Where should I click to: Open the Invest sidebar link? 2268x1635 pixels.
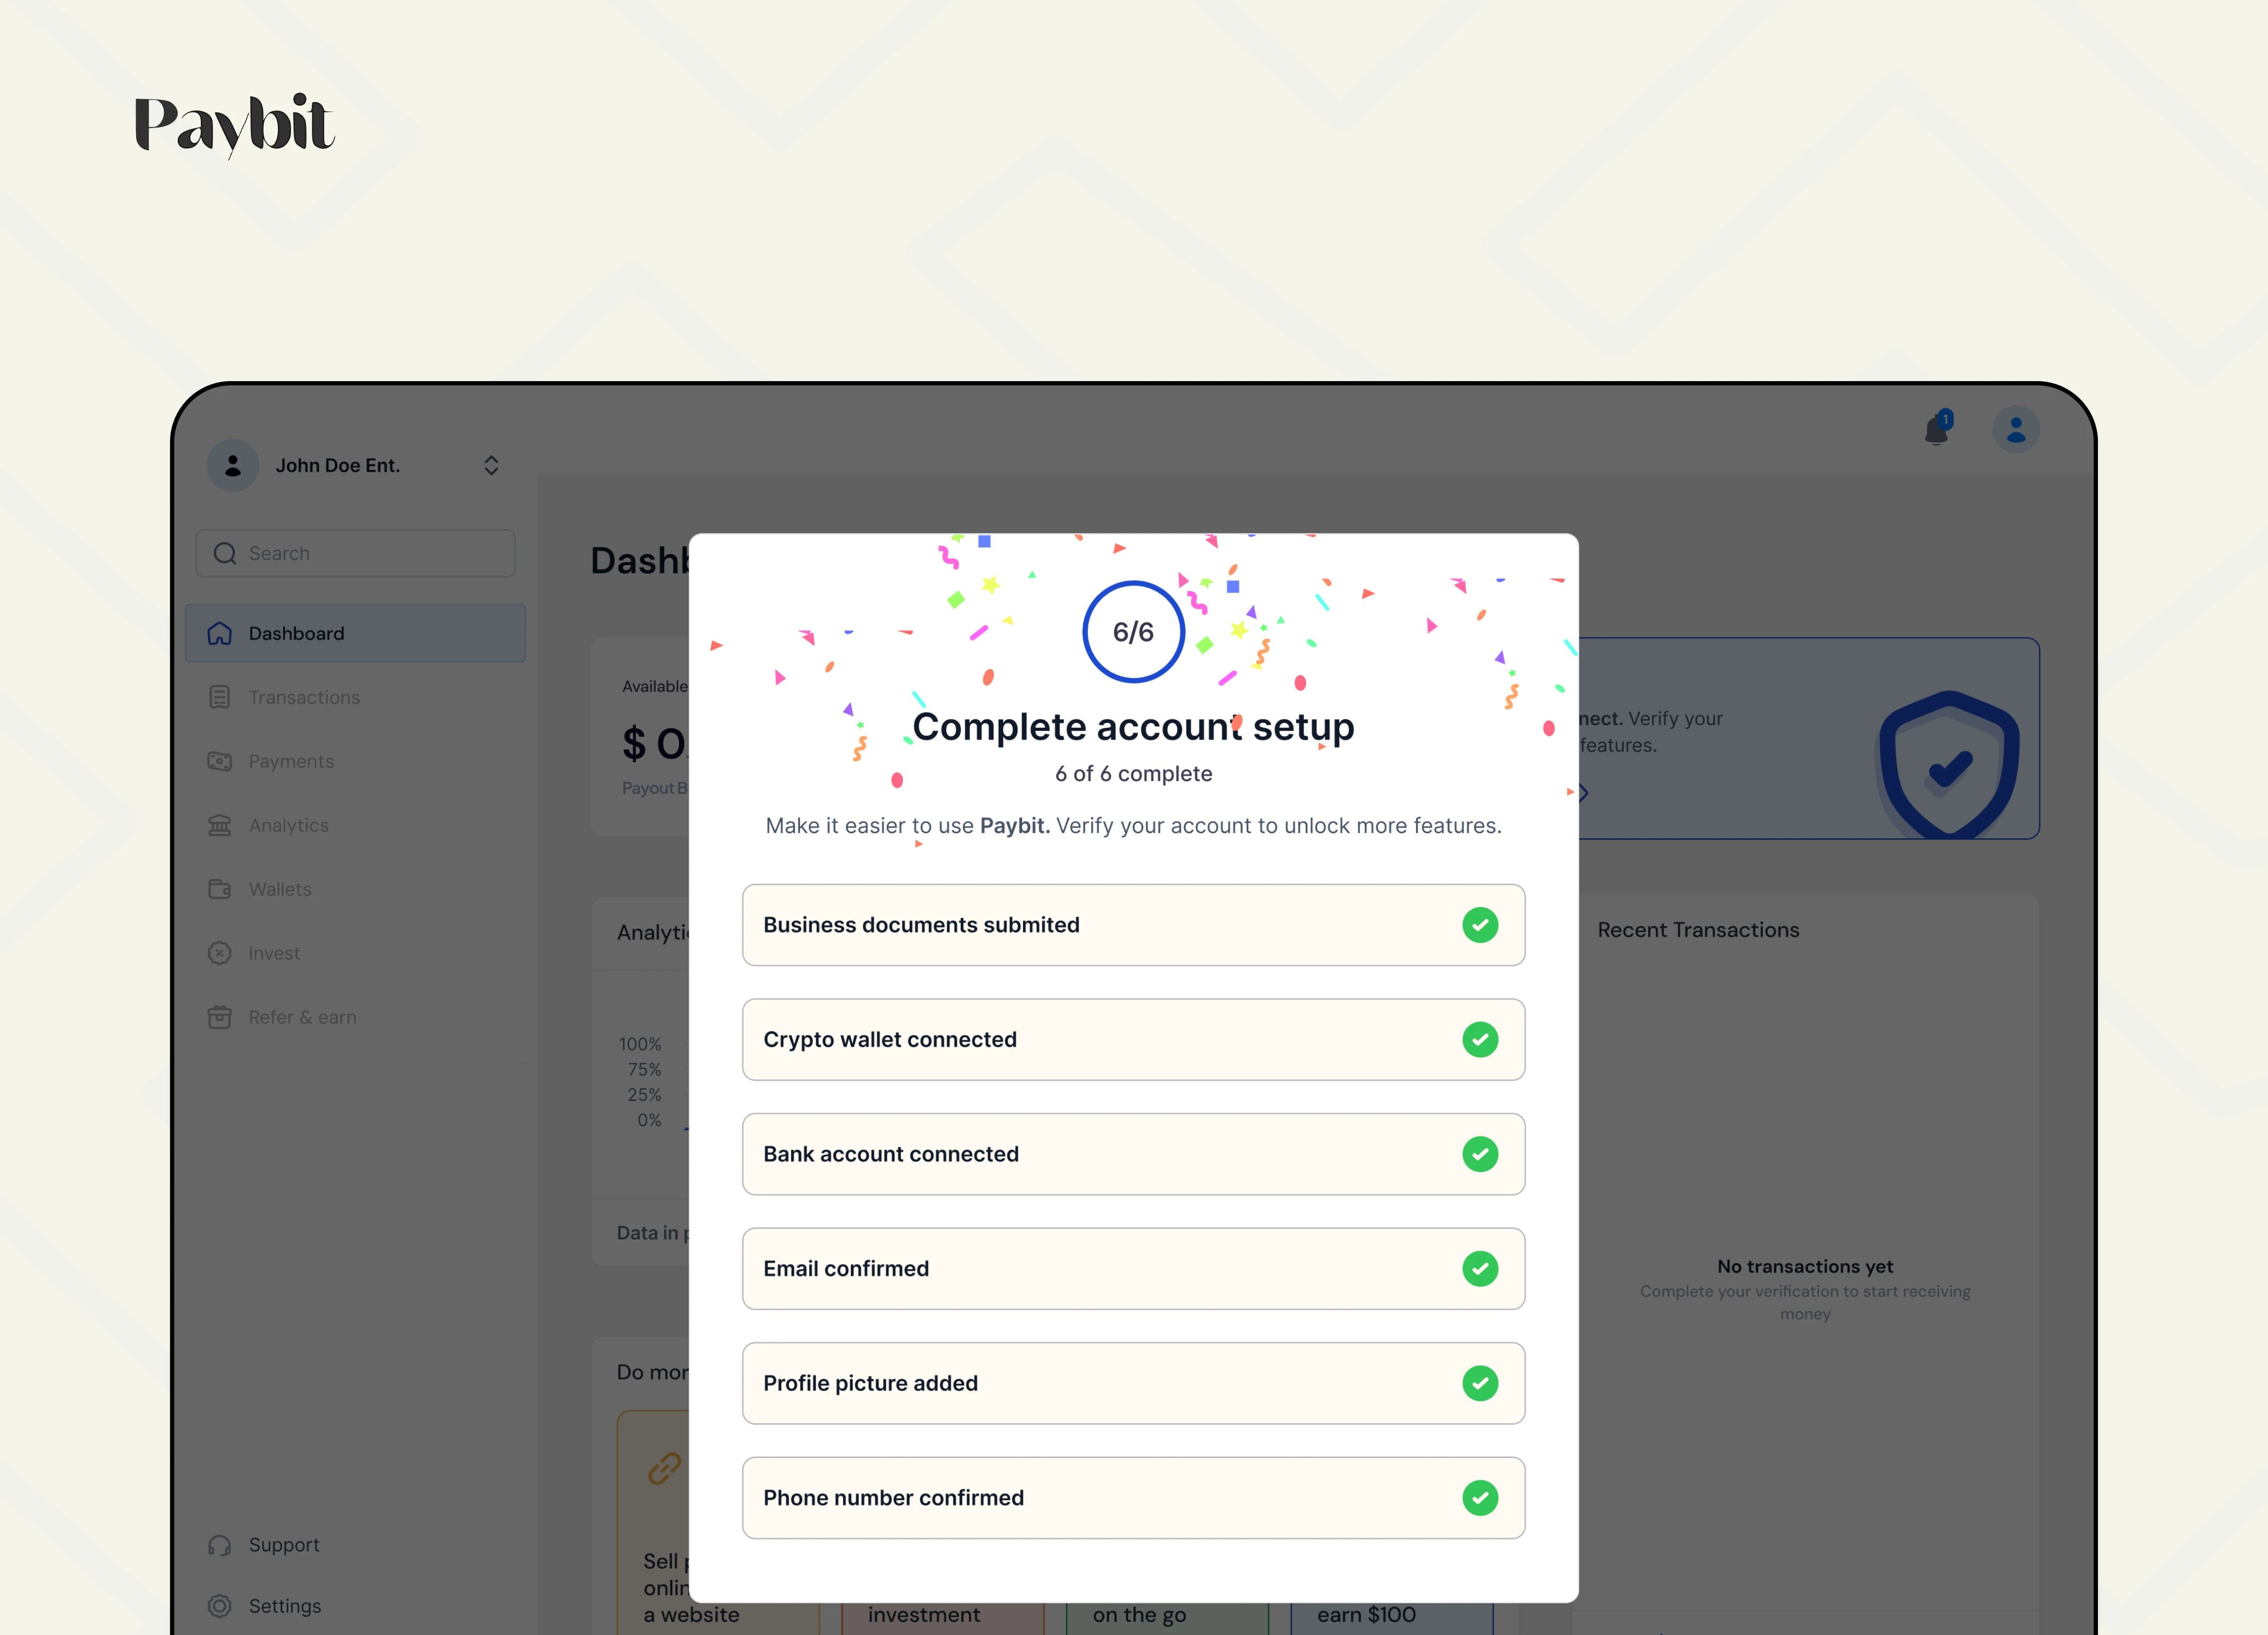pyautogui.click(x=274, y=954)
